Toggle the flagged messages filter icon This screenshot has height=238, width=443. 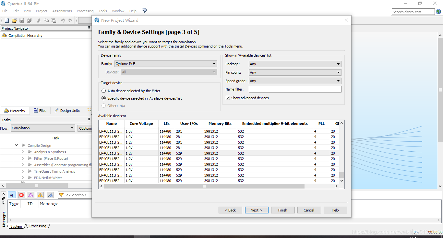click(x=50, y=195)
